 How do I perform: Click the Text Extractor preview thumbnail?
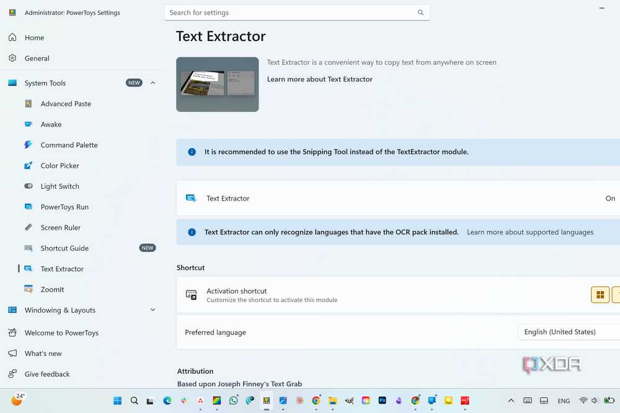coord(218,84)
